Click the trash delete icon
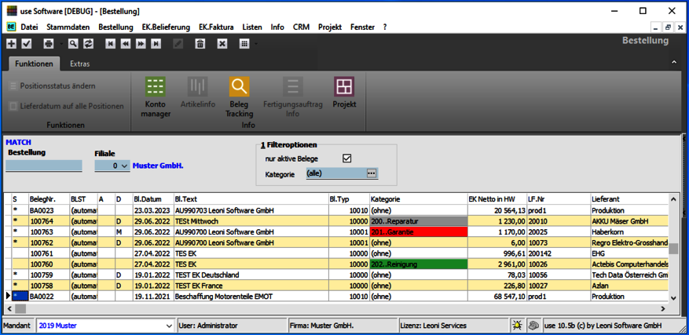The width and height of the screenshot is (689, 335). pos(200,44)
